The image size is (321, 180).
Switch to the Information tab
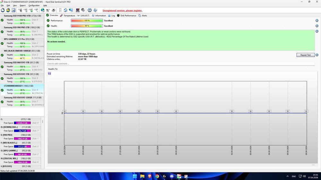[99, 15]
